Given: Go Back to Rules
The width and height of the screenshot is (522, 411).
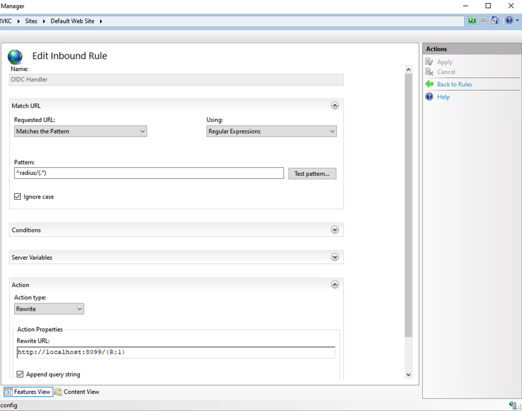Looking at the screenshot, I should click(x=455, y=84).
